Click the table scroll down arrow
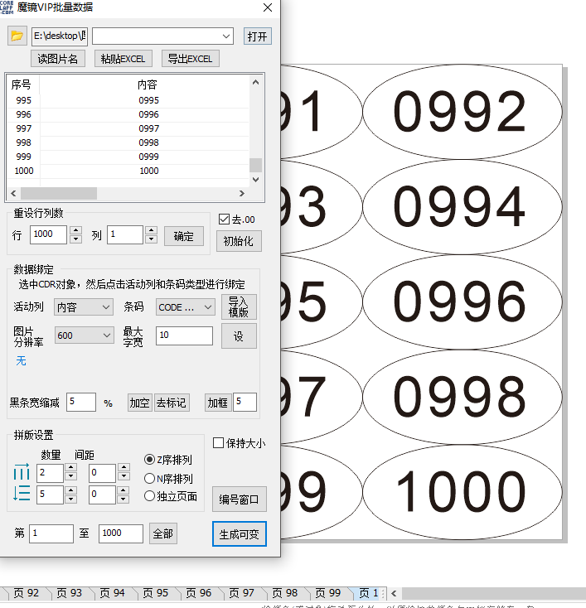This screenshot has width=586, height=608. pos(255,179)
